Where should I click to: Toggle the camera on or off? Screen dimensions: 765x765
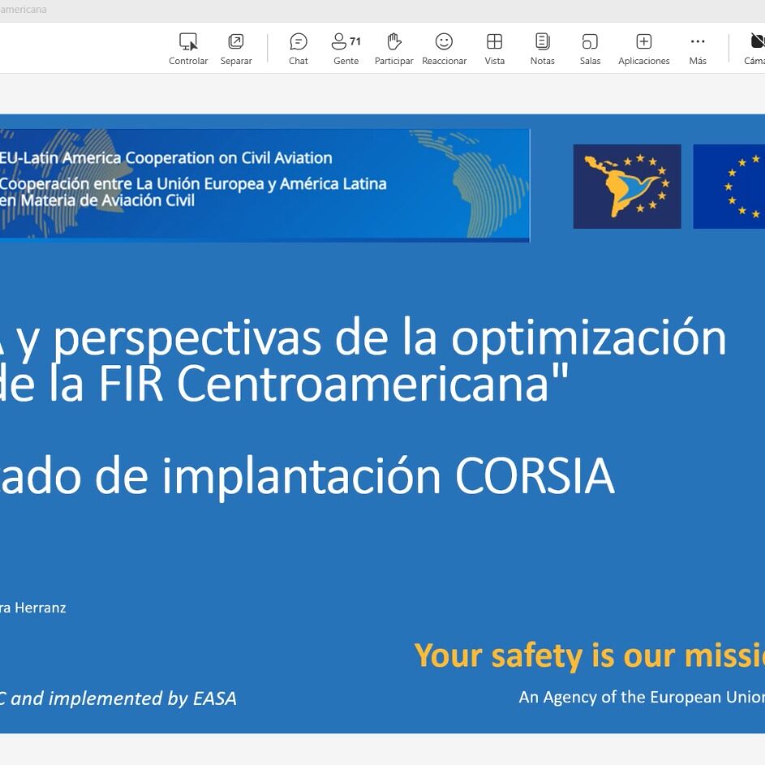tap(756, 42)
